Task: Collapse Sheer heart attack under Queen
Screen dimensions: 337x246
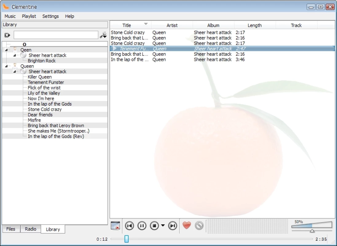Action: pyautogui.click(x=14, y=71)
